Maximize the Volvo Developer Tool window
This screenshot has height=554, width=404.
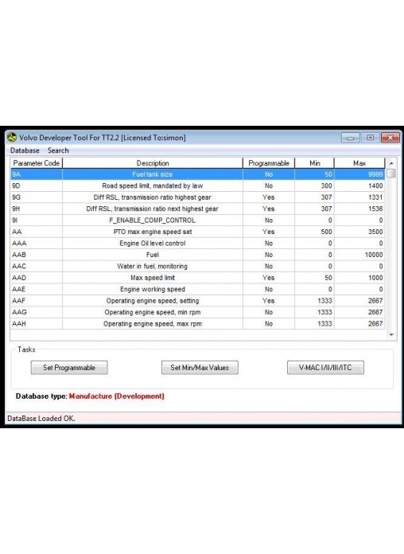click(370, 138)
